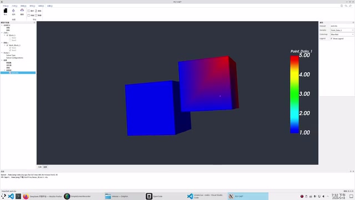The image size is (355, 200).
Task: Toggle the Mesh_Block_1 checkbox
Action: [7, 46]
